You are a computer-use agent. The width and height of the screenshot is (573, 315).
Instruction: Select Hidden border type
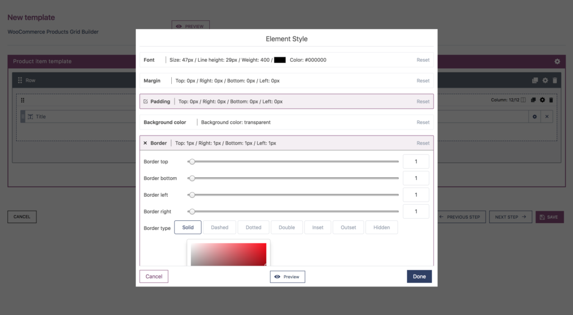coord(382,227)
